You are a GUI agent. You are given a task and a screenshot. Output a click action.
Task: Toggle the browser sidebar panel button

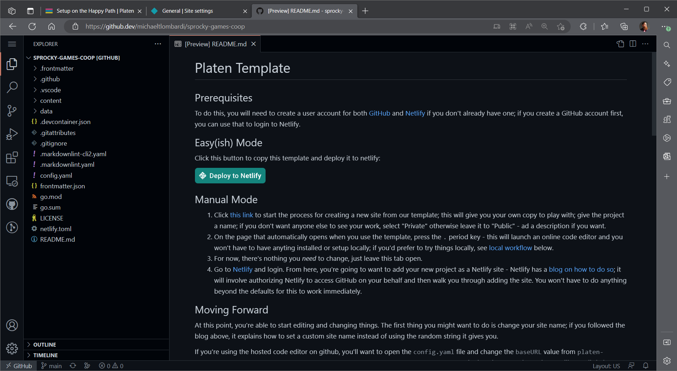tap(667, 342)
